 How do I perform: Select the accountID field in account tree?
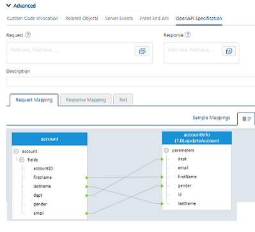[x=43, y=169]
